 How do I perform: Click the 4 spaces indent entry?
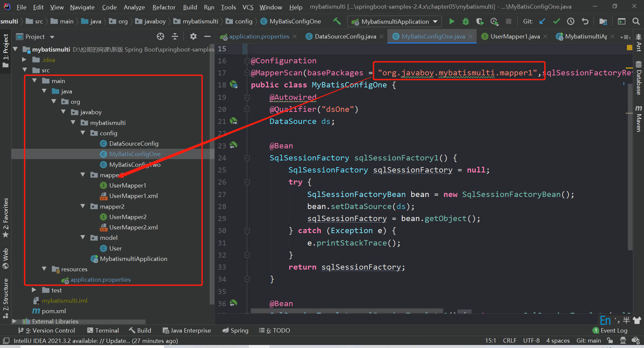click(558, 341)
